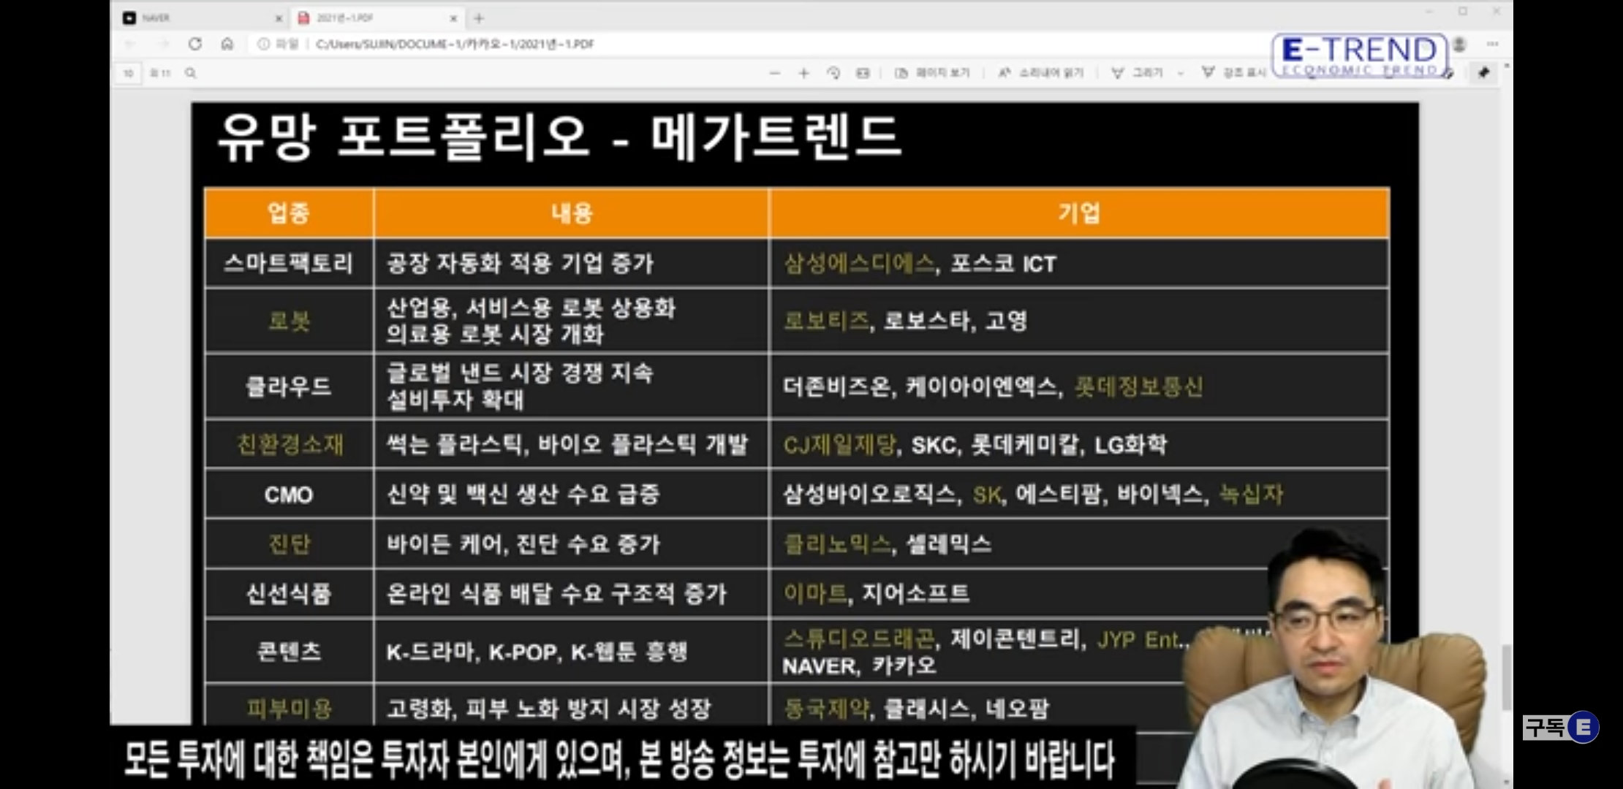Click the 스튜디오드래곤 company name
Image resolution: width=1623 pixels, height=789 pixels.
coord(859,639)
